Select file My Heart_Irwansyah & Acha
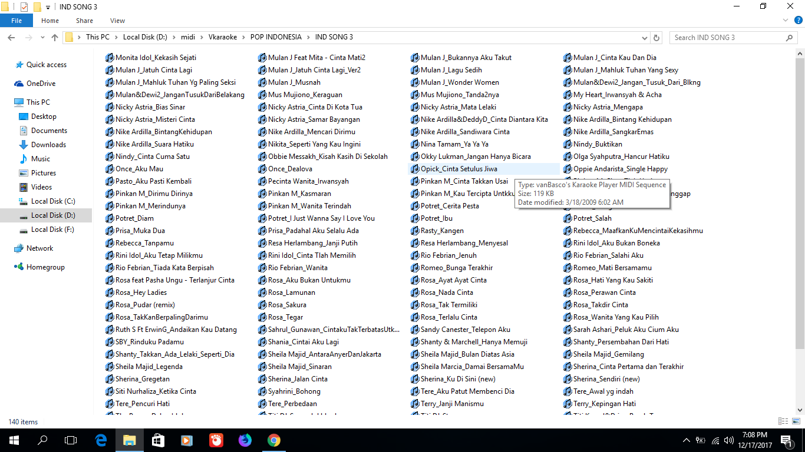Screen dimensions: 805x452 pyautogui.click(x=612, y=95)
